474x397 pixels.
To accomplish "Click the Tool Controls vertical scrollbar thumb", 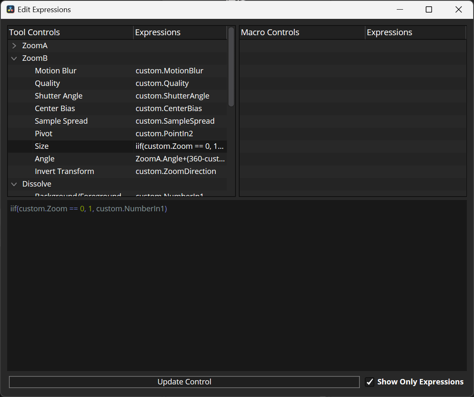I will coord(231,67).
